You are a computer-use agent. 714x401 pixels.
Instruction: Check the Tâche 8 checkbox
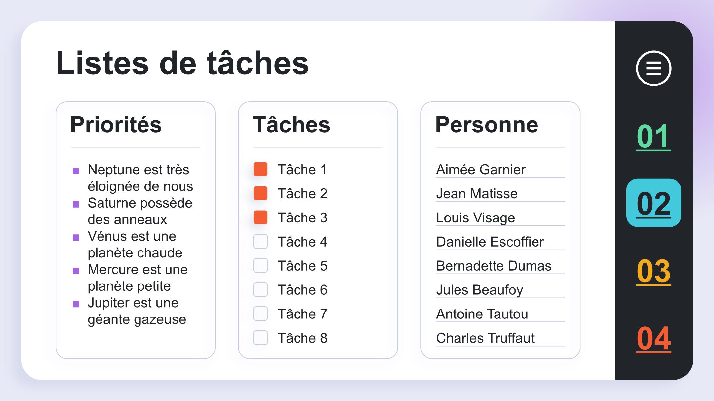point(260,338)
